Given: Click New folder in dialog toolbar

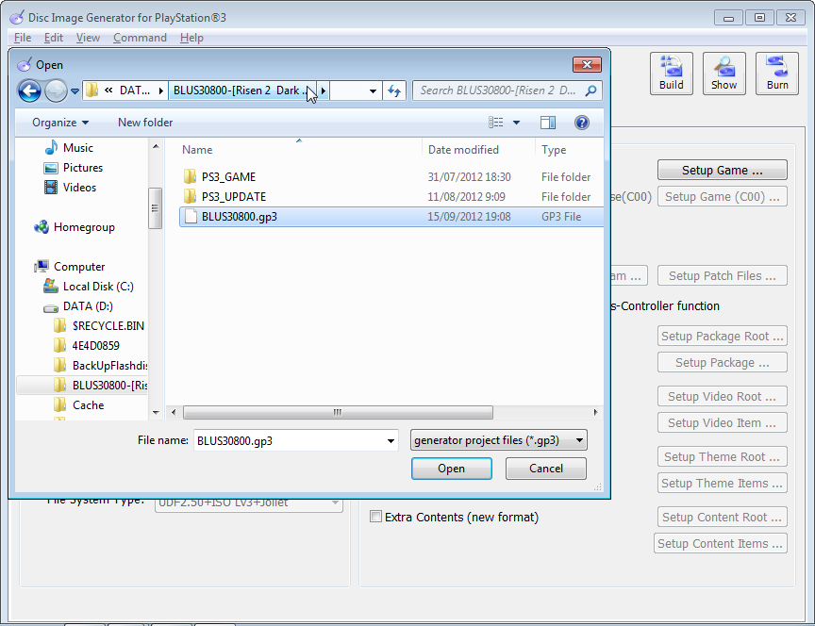Looking at the screenshot, I should (x=145, y=122).
